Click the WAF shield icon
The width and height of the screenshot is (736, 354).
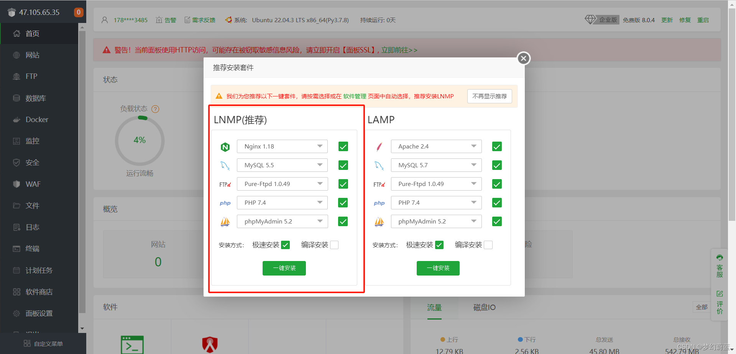click(16, 184)
